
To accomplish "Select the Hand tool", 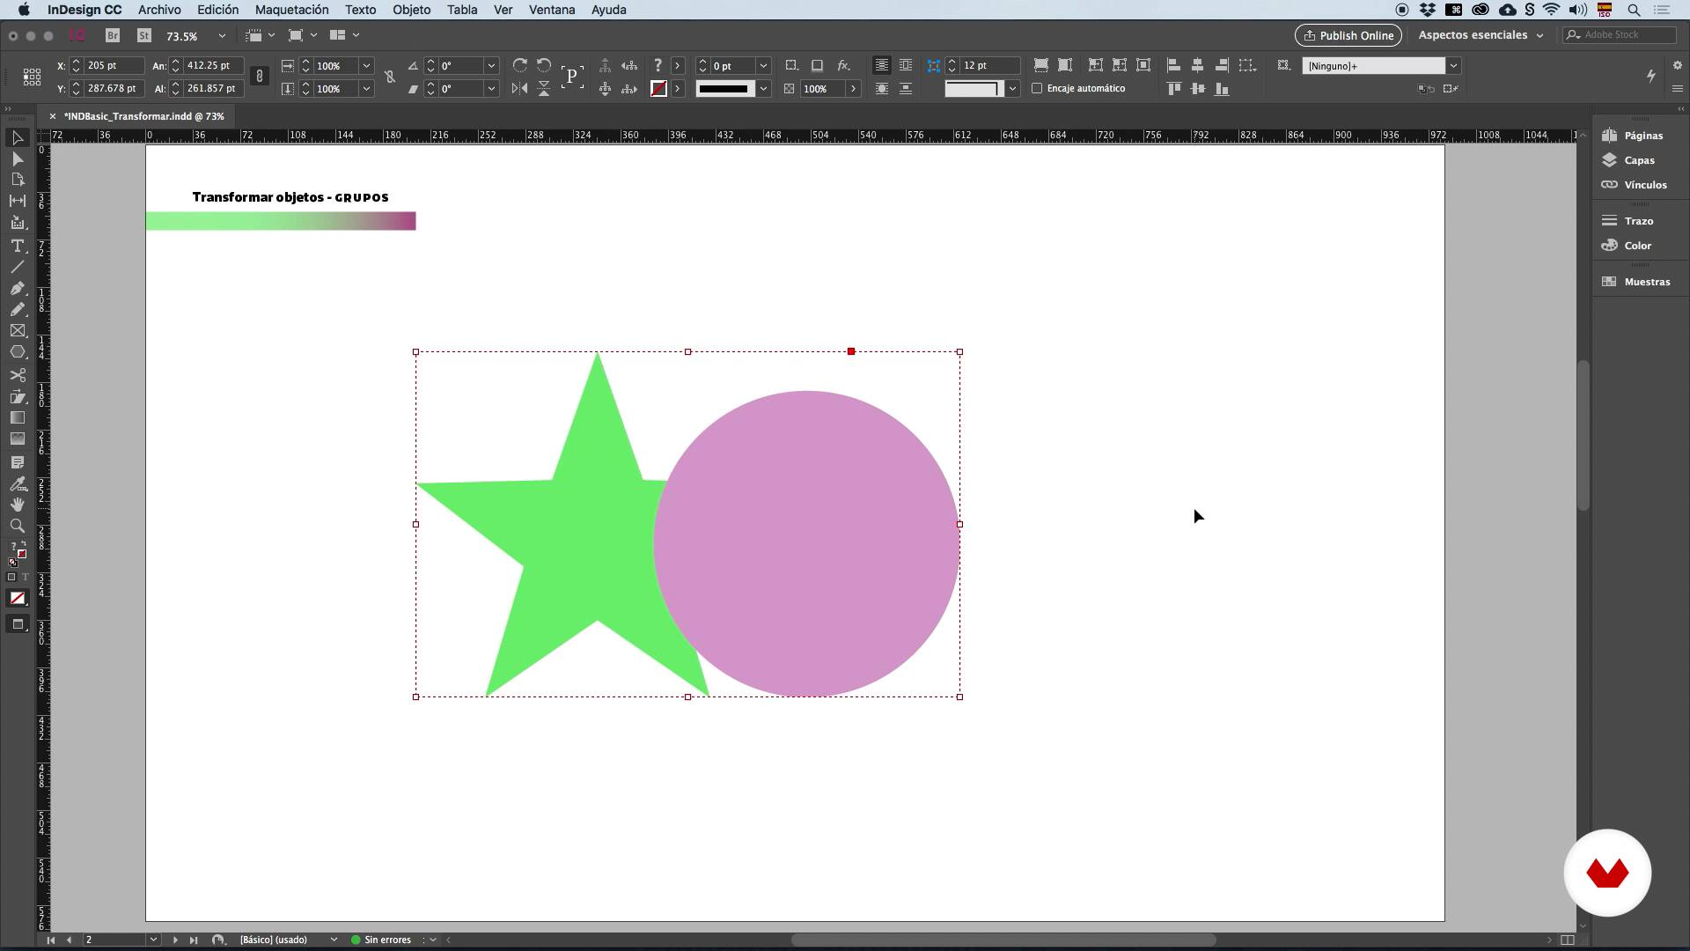I will click(x=17, y=505).
